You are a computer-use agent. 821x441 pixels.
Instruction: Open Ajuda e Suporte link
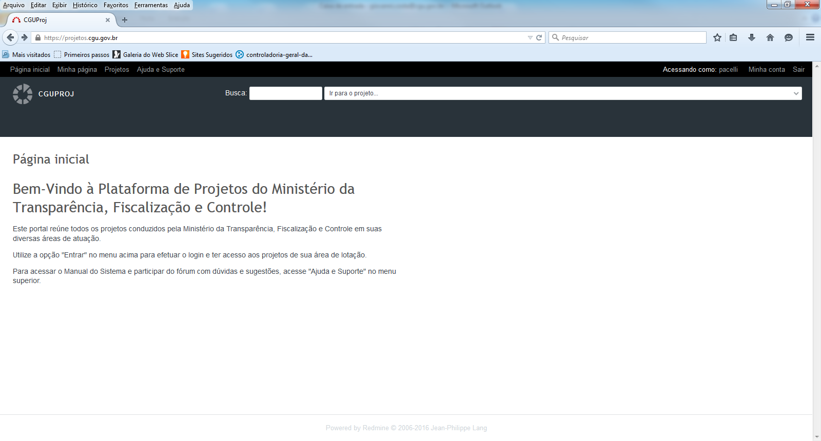click(161, 70)
